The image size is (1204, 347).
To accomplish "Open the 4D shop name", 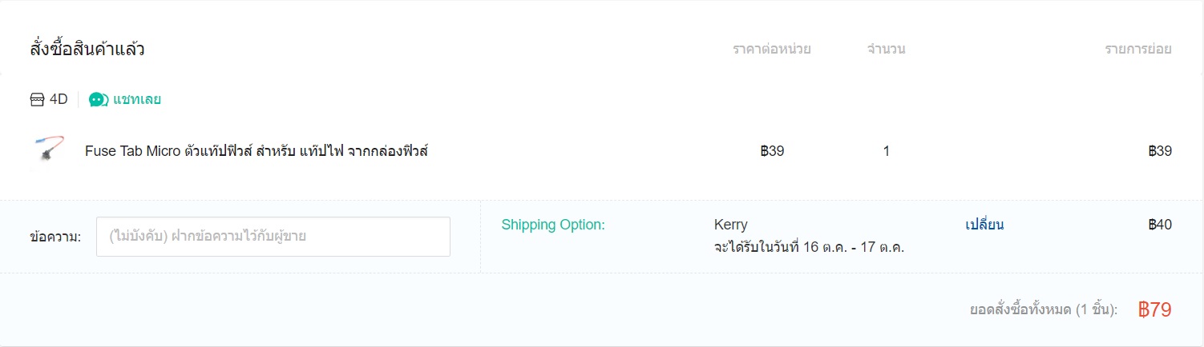I will coord(59,100).
